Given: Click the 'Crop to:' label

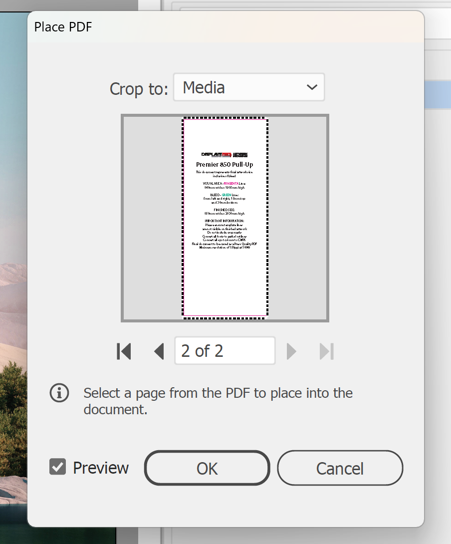Looking at the screenshot, I should (x=139, y=89).
